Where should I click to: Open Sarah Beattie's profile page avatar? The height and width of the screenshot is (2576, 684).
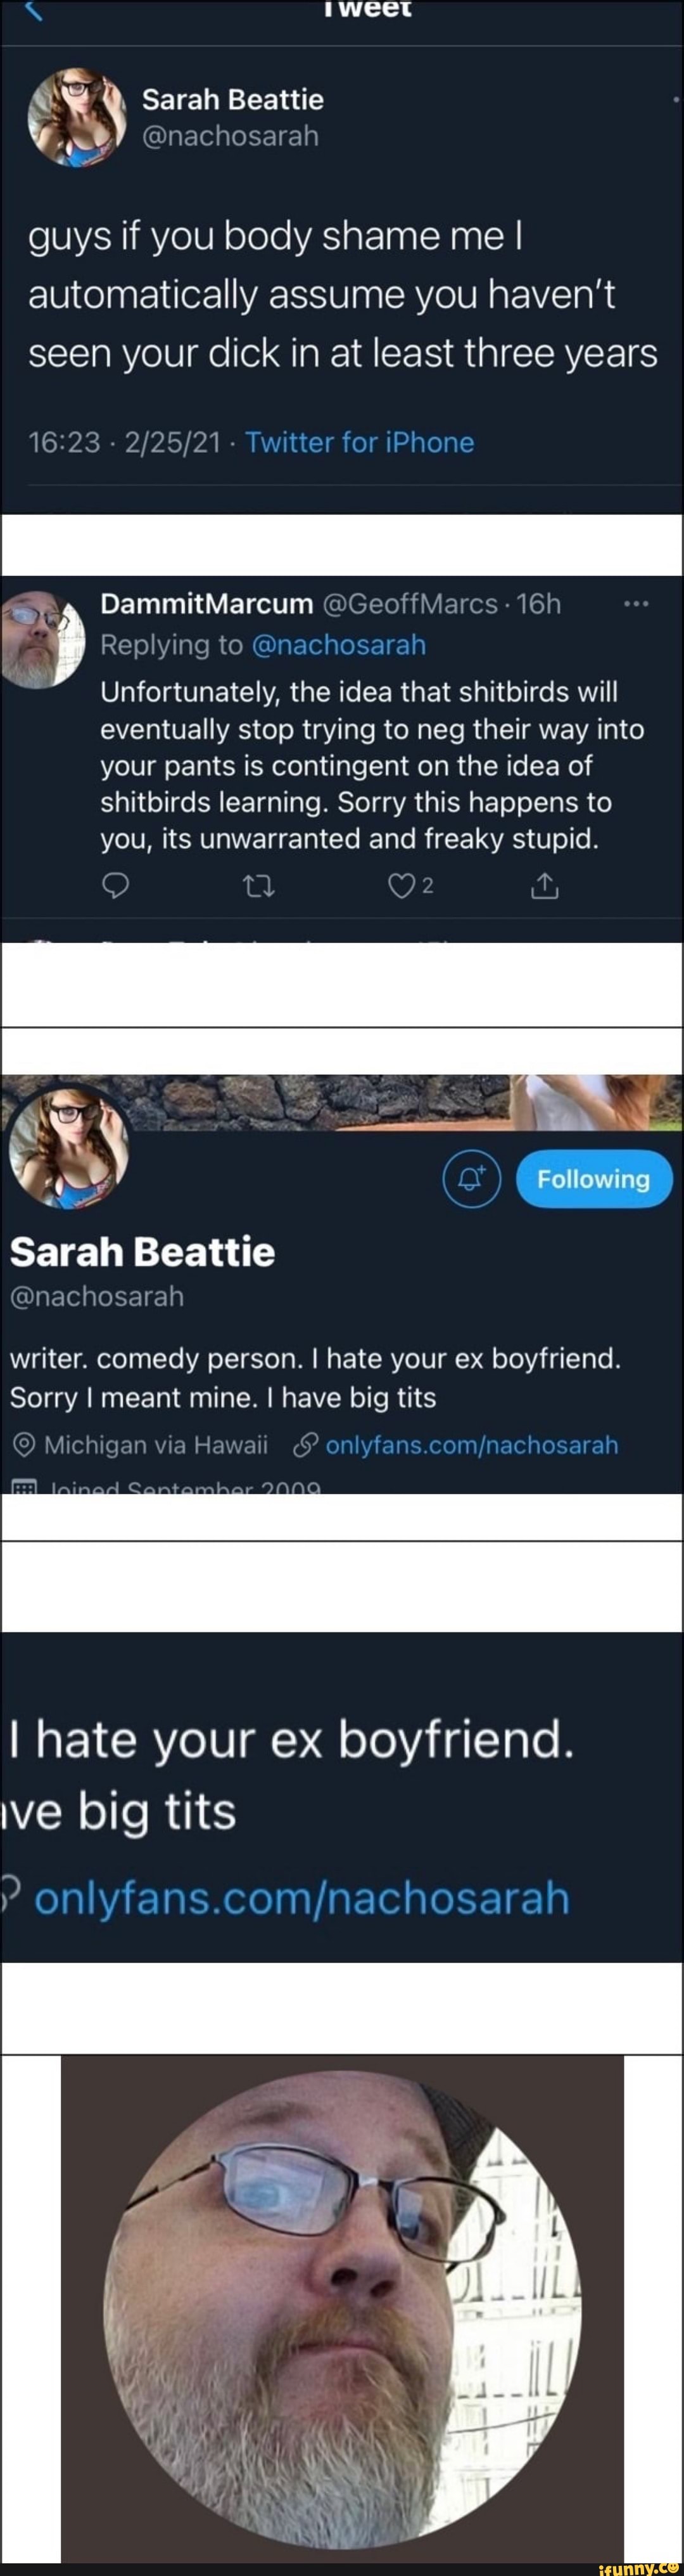tap(69, 1147)
